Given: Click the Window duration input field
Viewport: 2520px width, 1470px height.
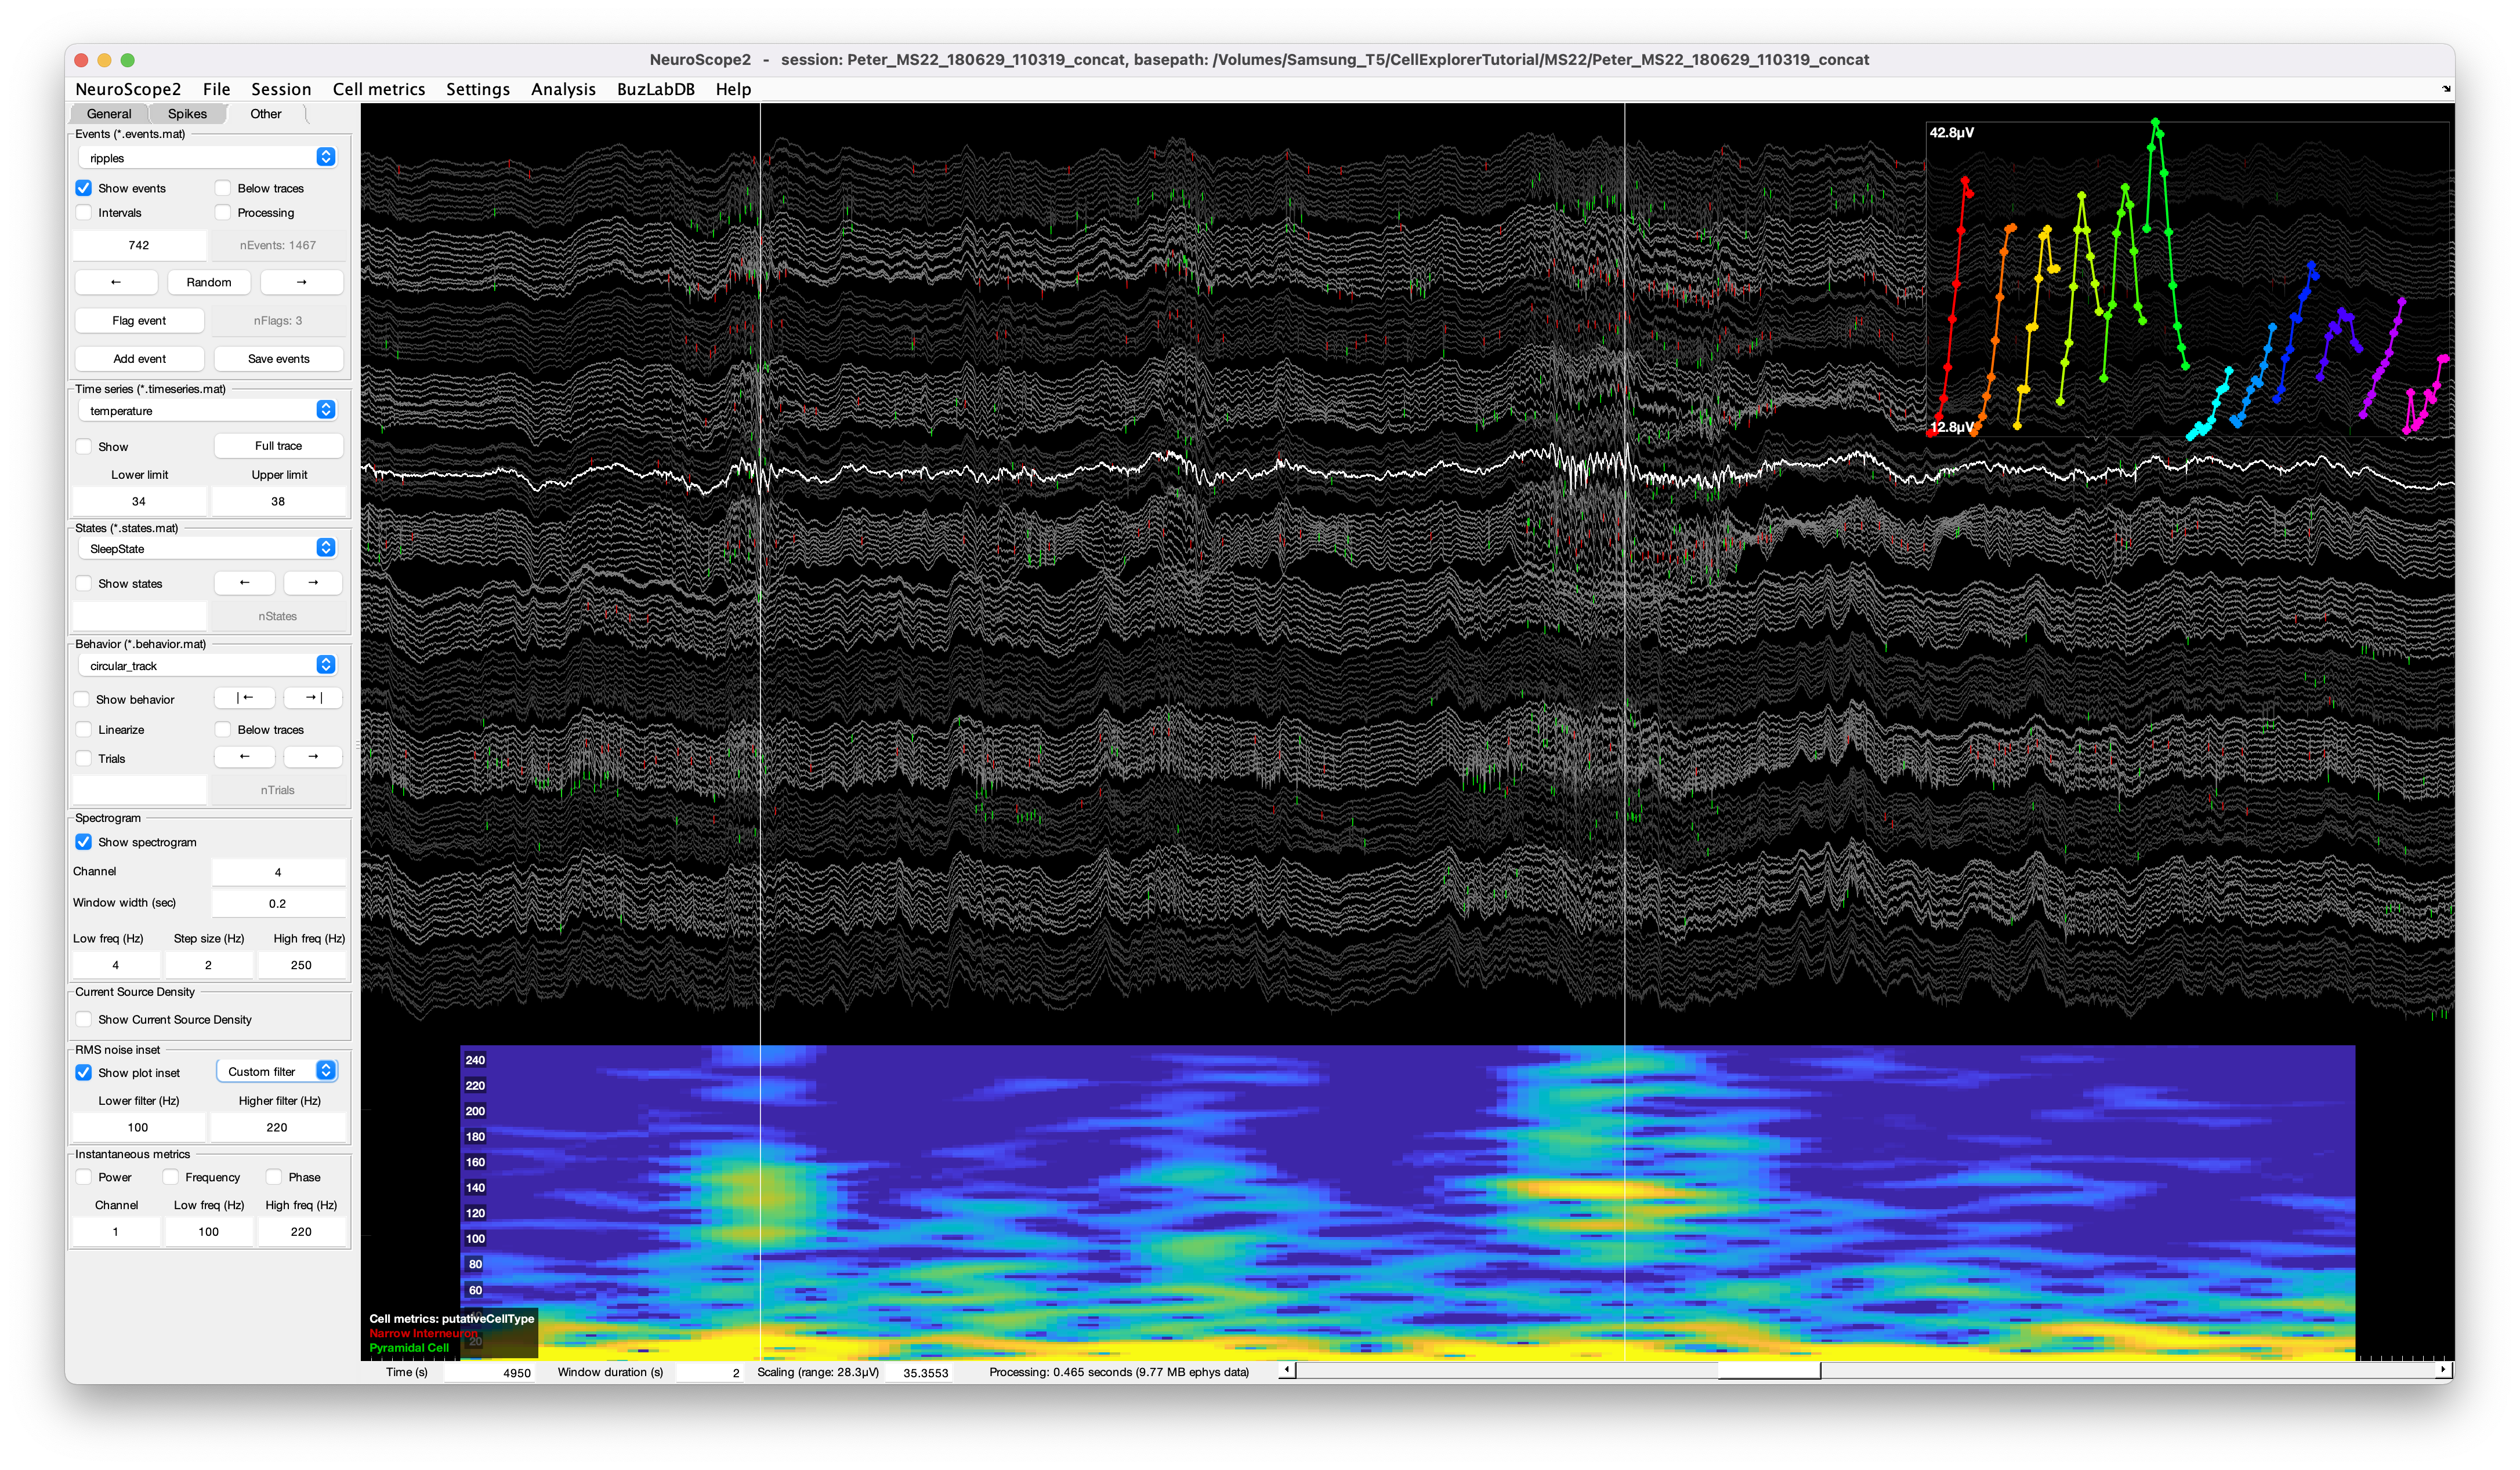Looking at the screenshot, I should tap(709, 1373).
